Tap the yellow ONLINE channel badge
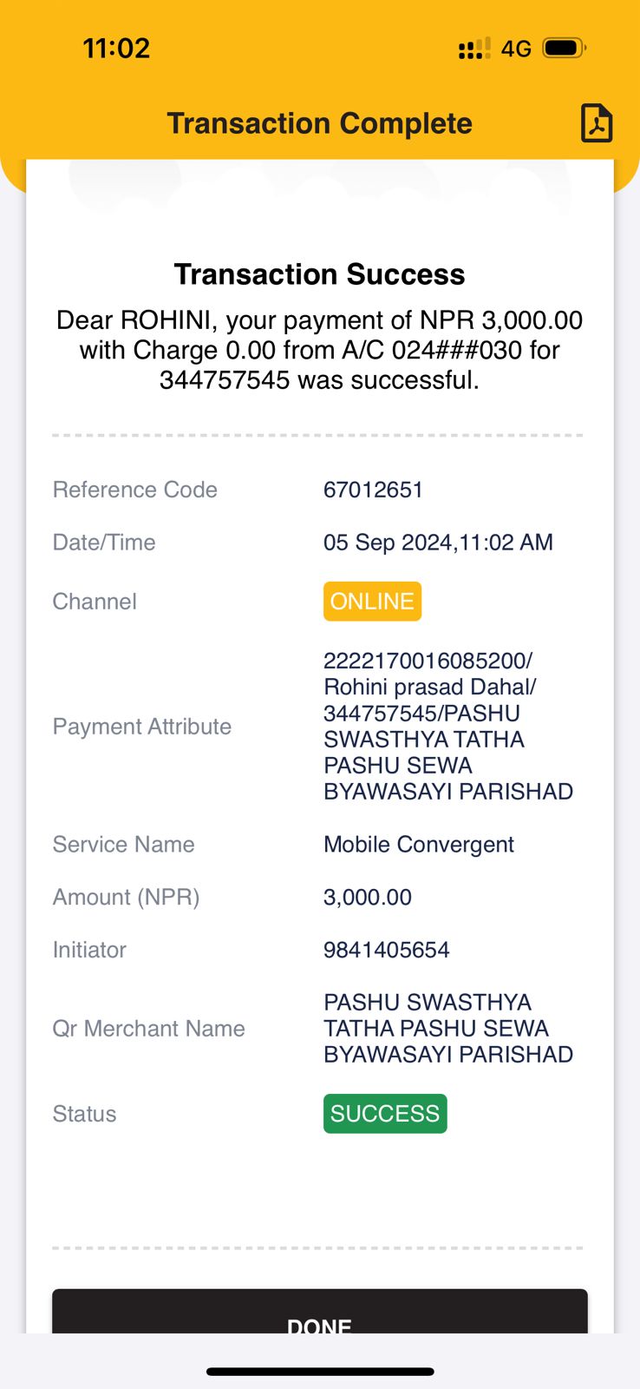Screen dimensions: 640x1389 point(372,602)
